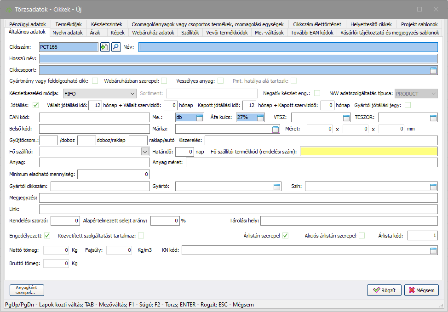Open the Márka lookup icon
This screenshot has width=448, height=312.
276,129
